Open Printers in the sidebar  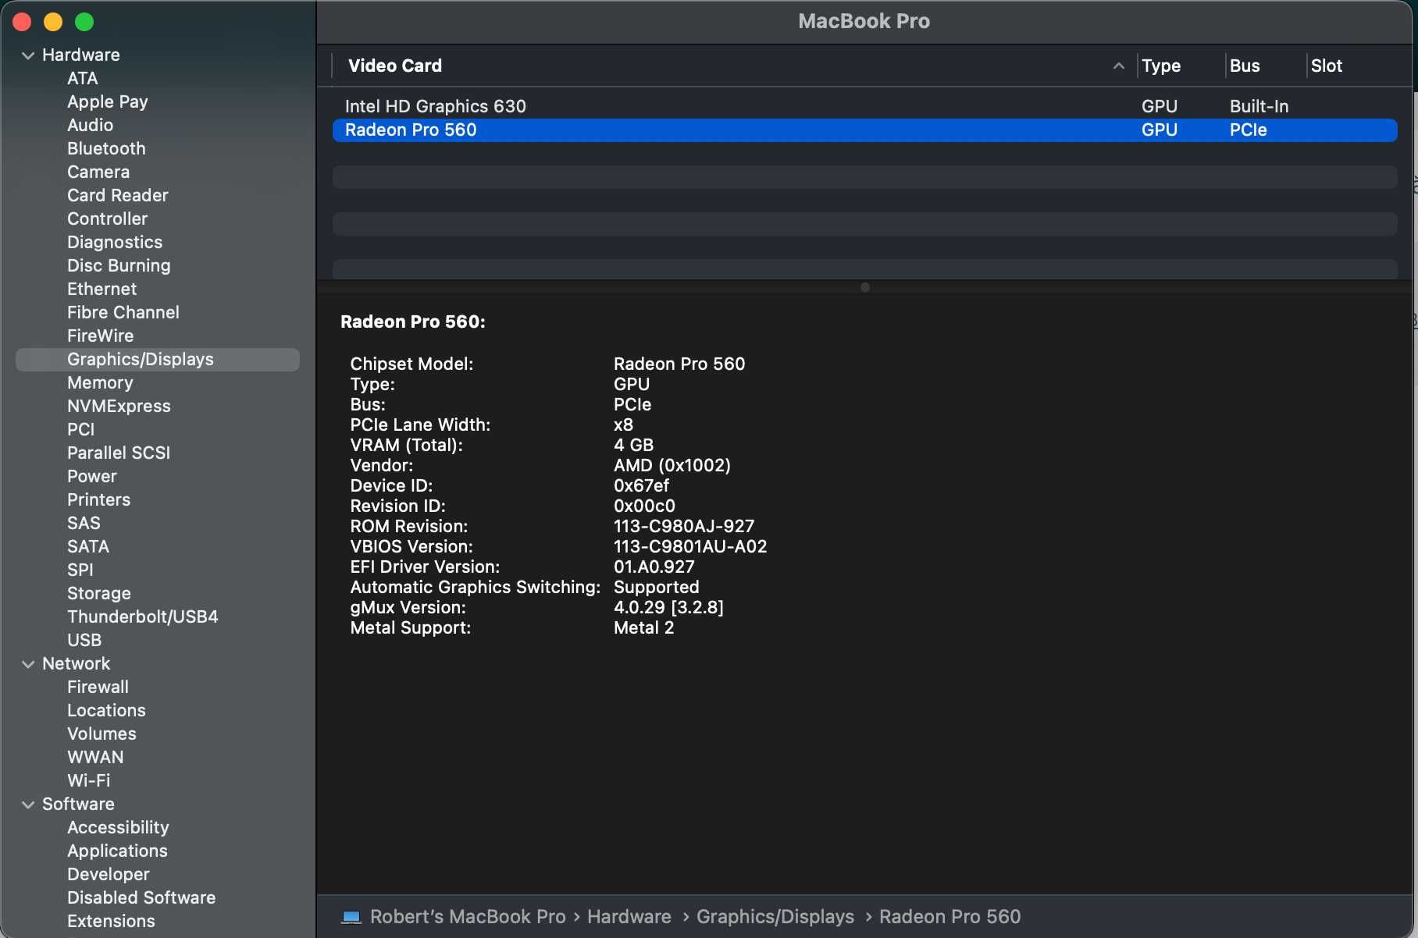click(x=98, y=500)
